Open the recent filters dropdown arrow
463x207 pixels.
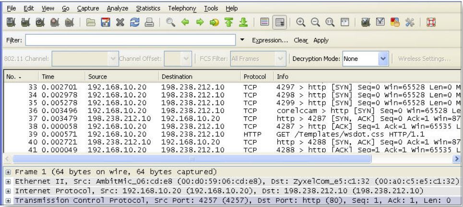click(x=242, y=40)
